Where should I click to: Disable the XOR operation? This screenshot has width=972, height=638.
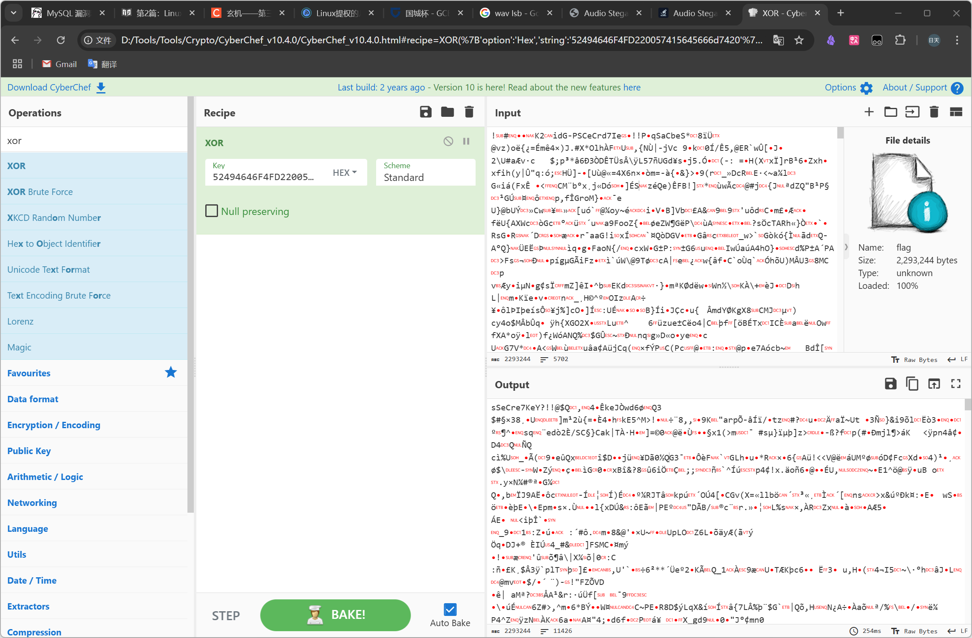click(x=448, y=141)
